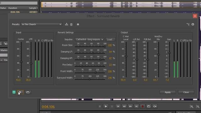
Task: Zoom out amplitude magnifier icon
Action: [x=198, y=106]
